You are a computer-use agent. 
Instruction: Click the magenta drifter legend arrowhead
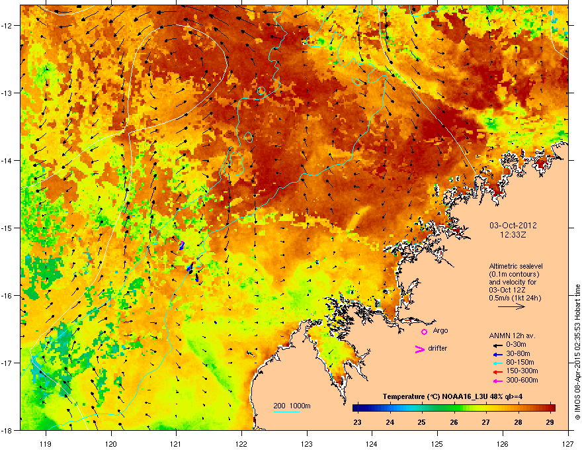420,349
